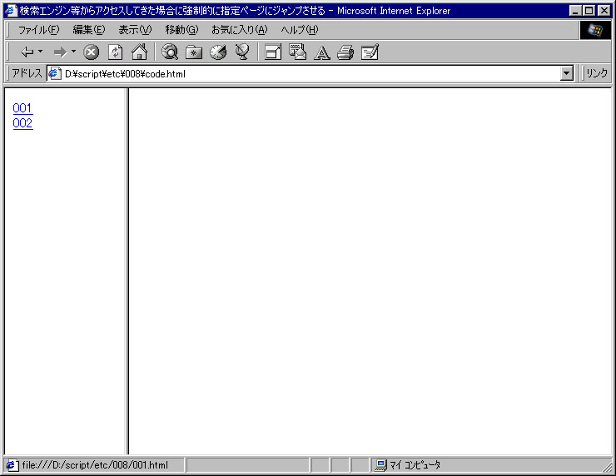Open the Channels satellite dish icon
Image resolution: width=616 pixels, height=476 pixels.
click(x=242, y=52)
